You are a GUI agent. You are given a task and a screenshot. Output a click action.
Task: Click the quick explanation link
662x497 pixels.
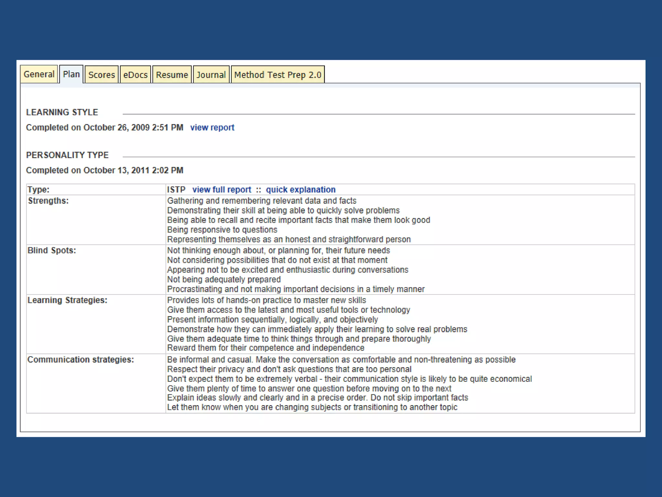(301, 190)
